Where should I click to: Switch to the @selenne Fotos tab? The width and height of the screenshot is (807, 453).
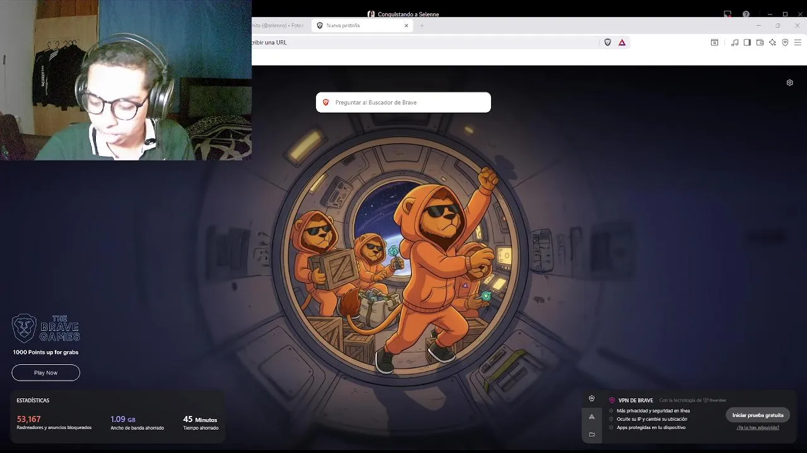pyautogui.click(x=278, y=26)
